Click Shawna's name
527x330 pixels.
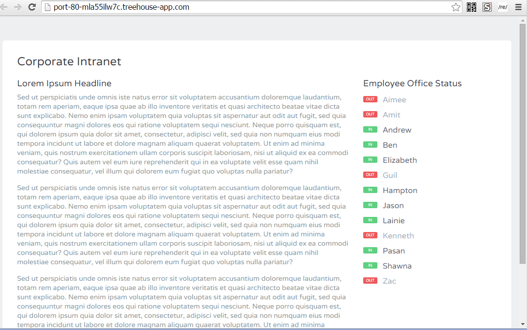(x=397, y=266)
